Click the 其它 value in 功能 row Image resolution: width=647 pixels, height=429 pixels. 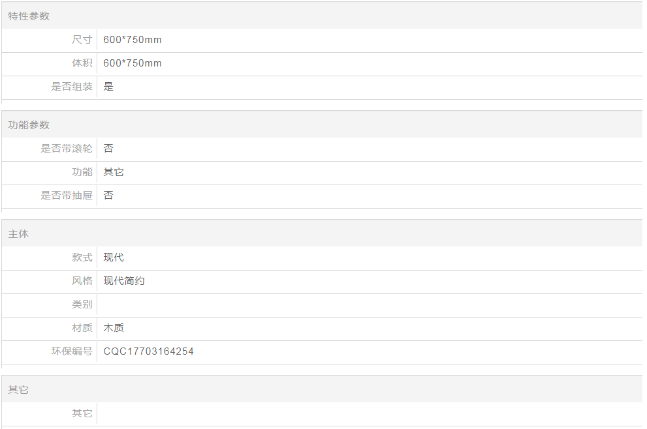pyautogui.click(x=114, y=172)
